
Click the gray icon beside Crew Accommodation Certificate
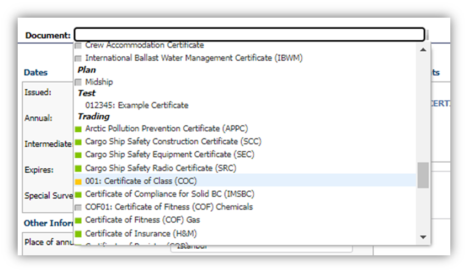pos(78,45)
